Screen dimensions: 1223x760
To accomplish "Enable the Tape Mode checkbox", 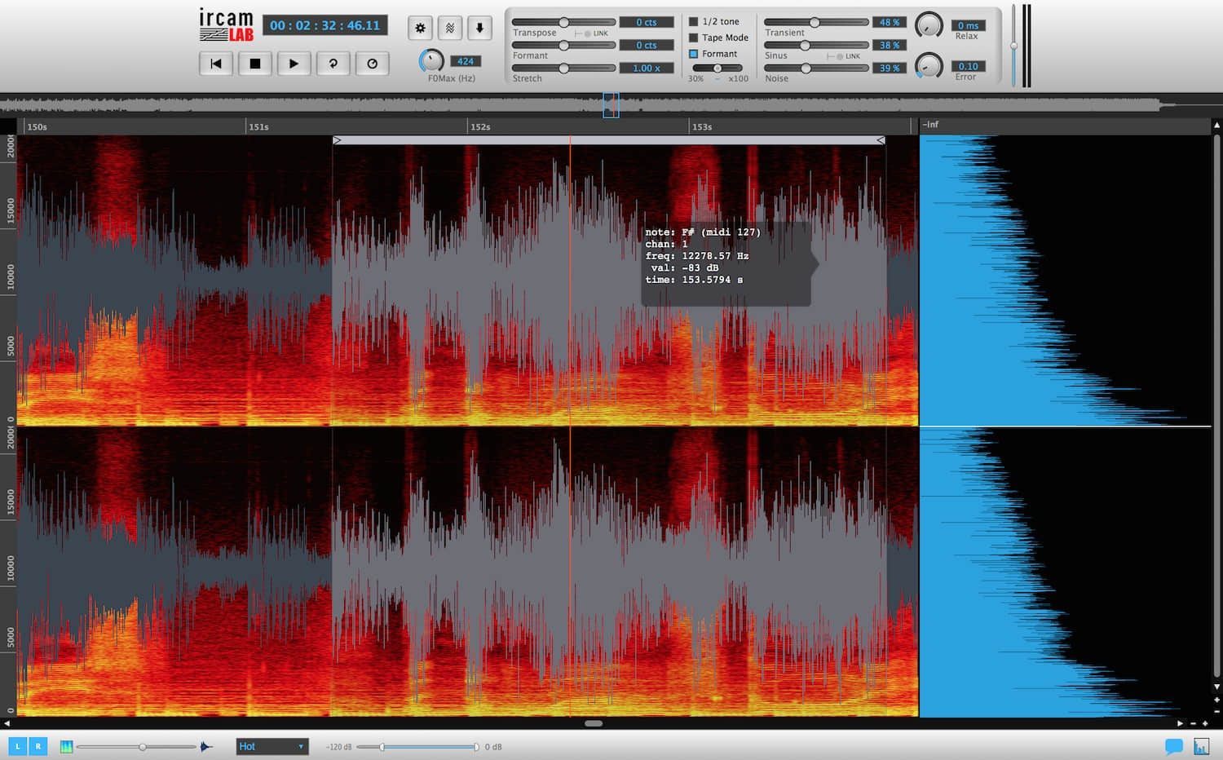I will click(694, 38).
